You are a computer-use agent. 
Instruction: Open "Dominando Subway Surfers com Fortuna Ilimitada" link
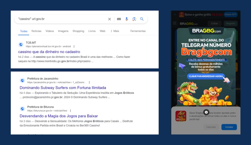pos(63,87)
